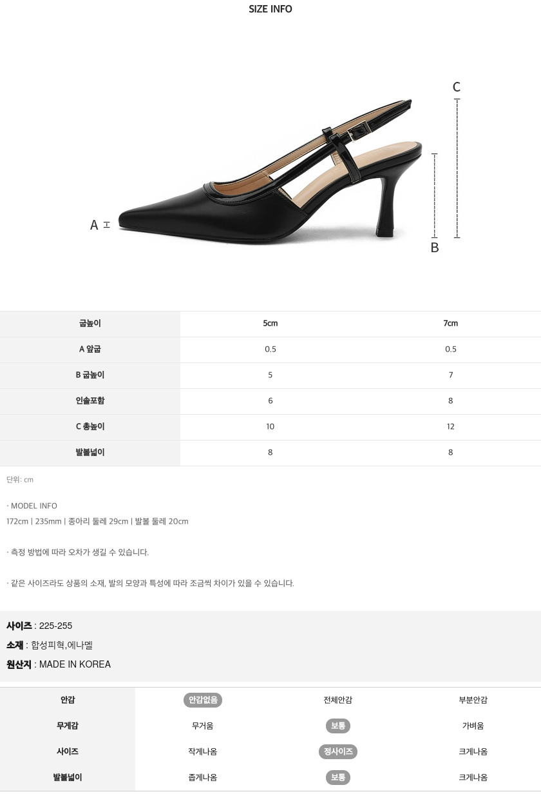
Task: Click the MADE IN KOREA origin text
Action: coord(75,664)
